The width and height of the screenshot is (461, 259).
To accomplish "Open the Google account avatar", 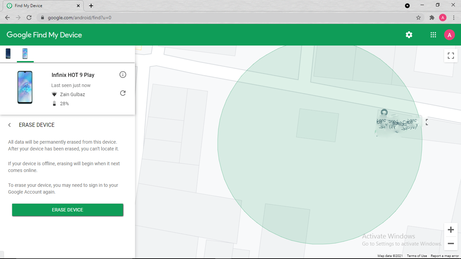I will pos(449,35).
